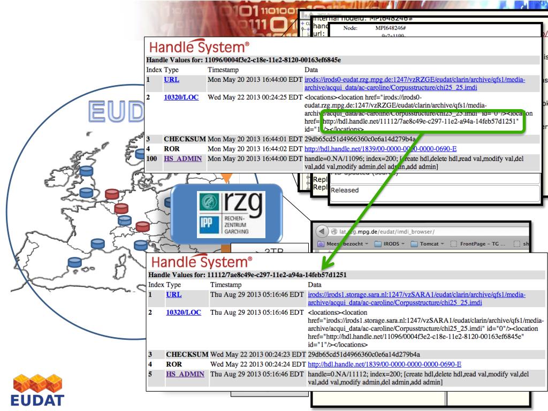Screen dimensions: 548x411
Task: Select timestamp 'Wed May 22 2013 00:24:25 EDT'
Action: pyautogui.click(x=255, y=97)
